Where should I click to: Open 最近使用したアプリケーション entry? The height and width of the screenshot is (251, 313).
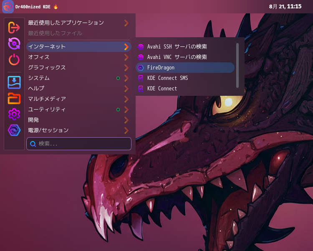point(78,23)
